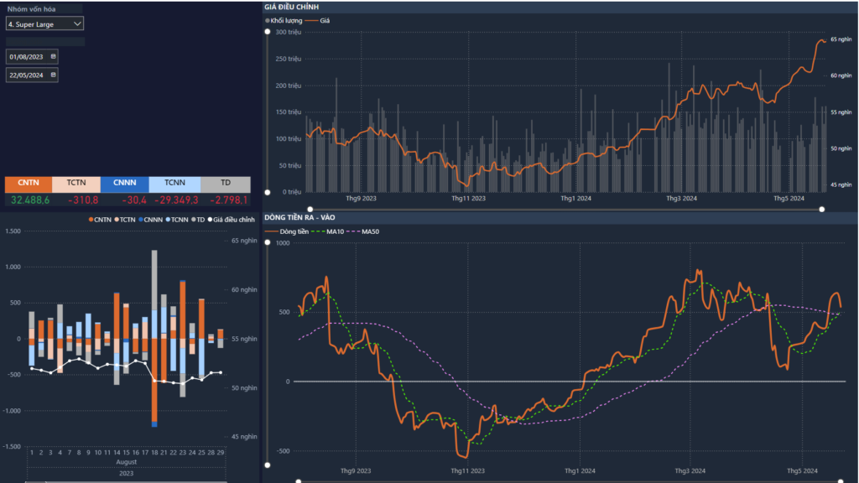This screenshot has width=859, height=483.
Task: Click the TCNN light-blue legend marker
Action: coord(167,219)
